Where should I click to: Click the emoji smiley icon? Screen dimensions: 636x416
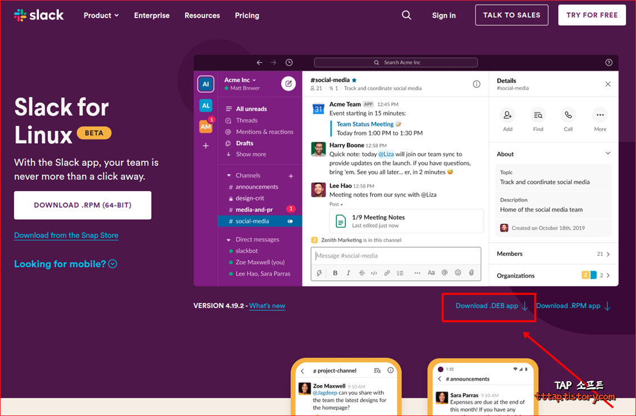(458, 273)
